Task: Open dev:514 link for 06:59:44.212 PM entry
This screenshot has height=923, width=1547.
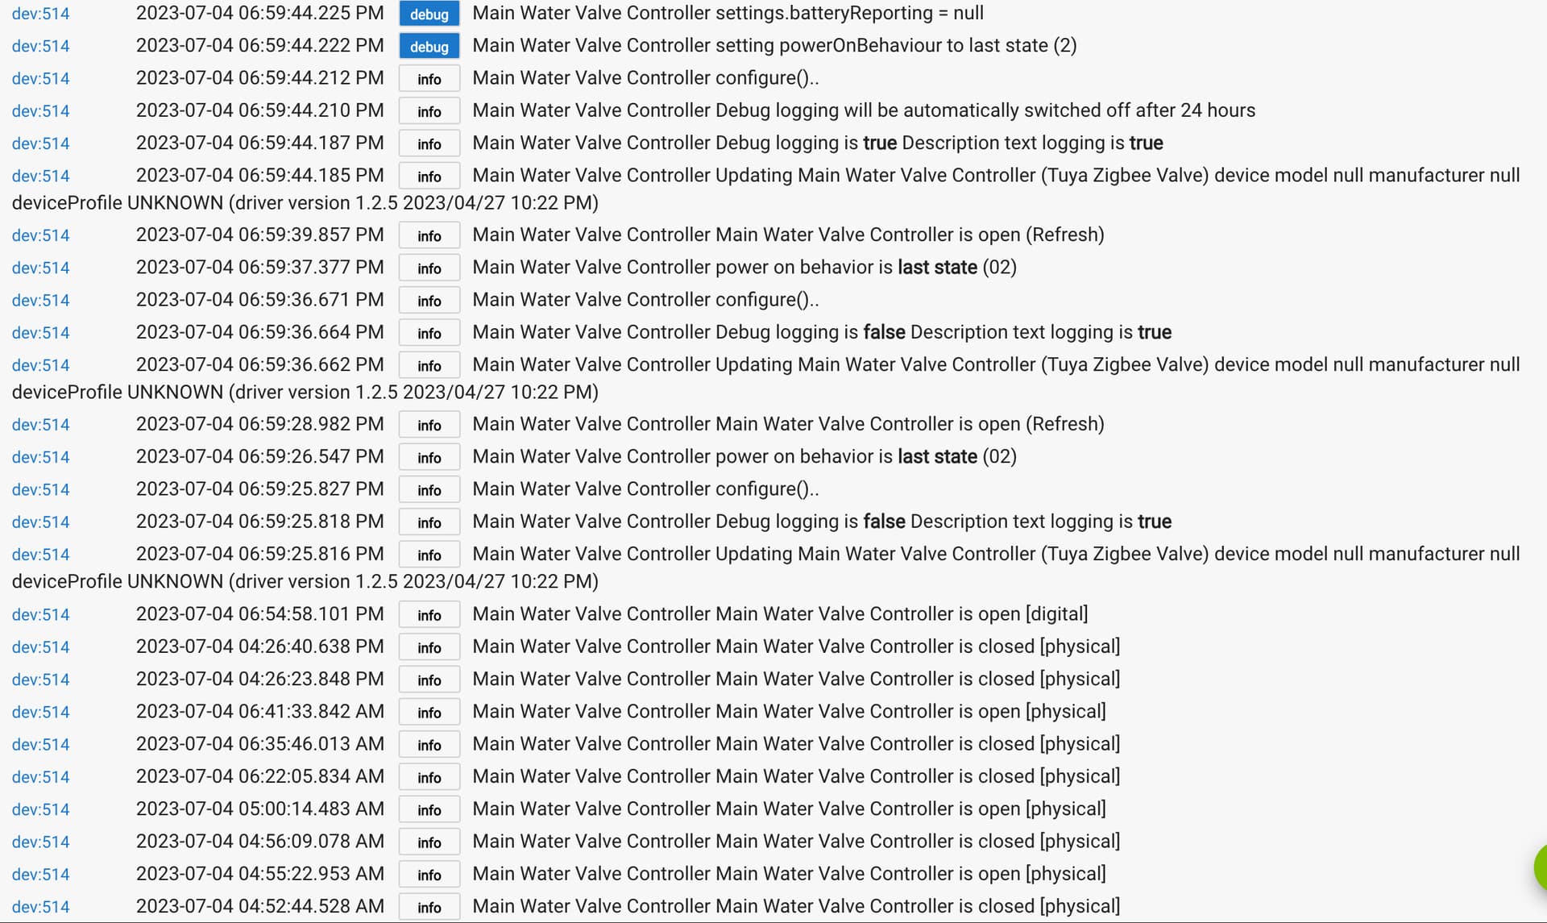Action: pyautogui.click(x=40, y=78)
